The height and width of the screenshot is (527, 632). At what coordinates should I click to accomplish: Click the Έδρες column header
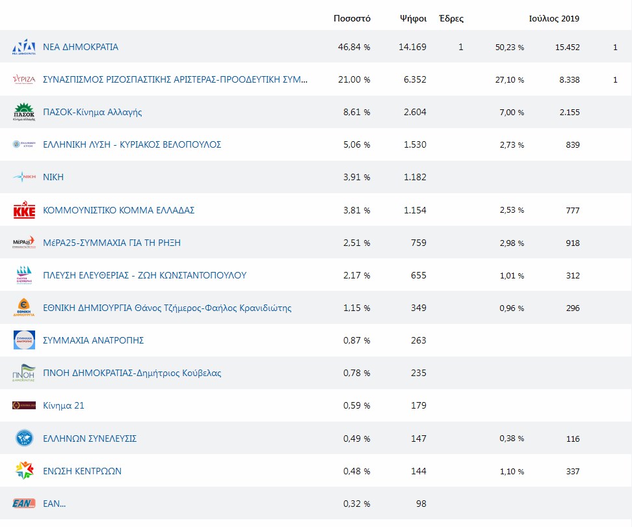coord(451,19)
